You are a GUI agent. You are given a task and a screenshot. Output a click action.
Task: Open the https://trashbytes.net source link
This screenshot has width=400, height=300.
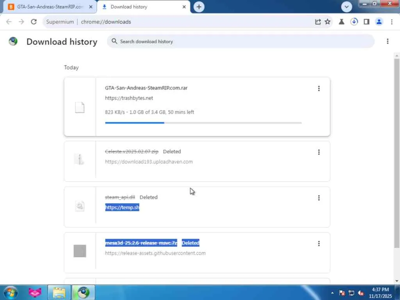(x=129, y=98)
